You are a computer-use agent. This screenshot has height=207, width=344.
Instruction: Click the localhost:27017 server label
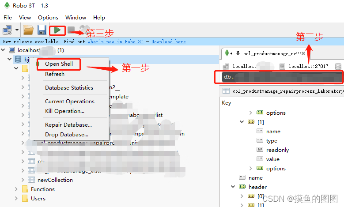pyautogui.click(x=308, y=66)
